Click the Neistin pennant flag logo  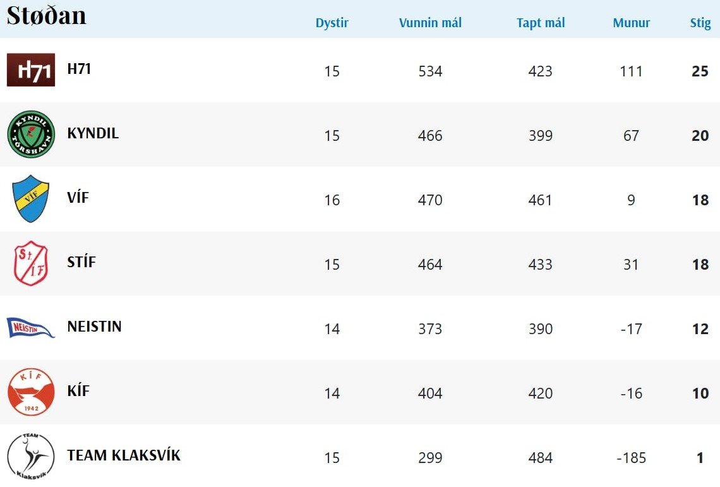(31, 327)
